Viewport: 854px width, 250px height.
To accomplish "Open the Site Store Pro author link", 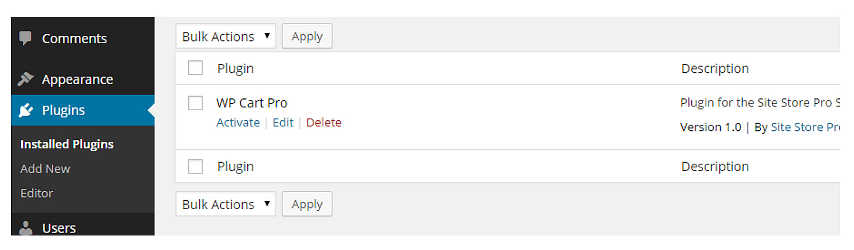I will coord(805,127).
